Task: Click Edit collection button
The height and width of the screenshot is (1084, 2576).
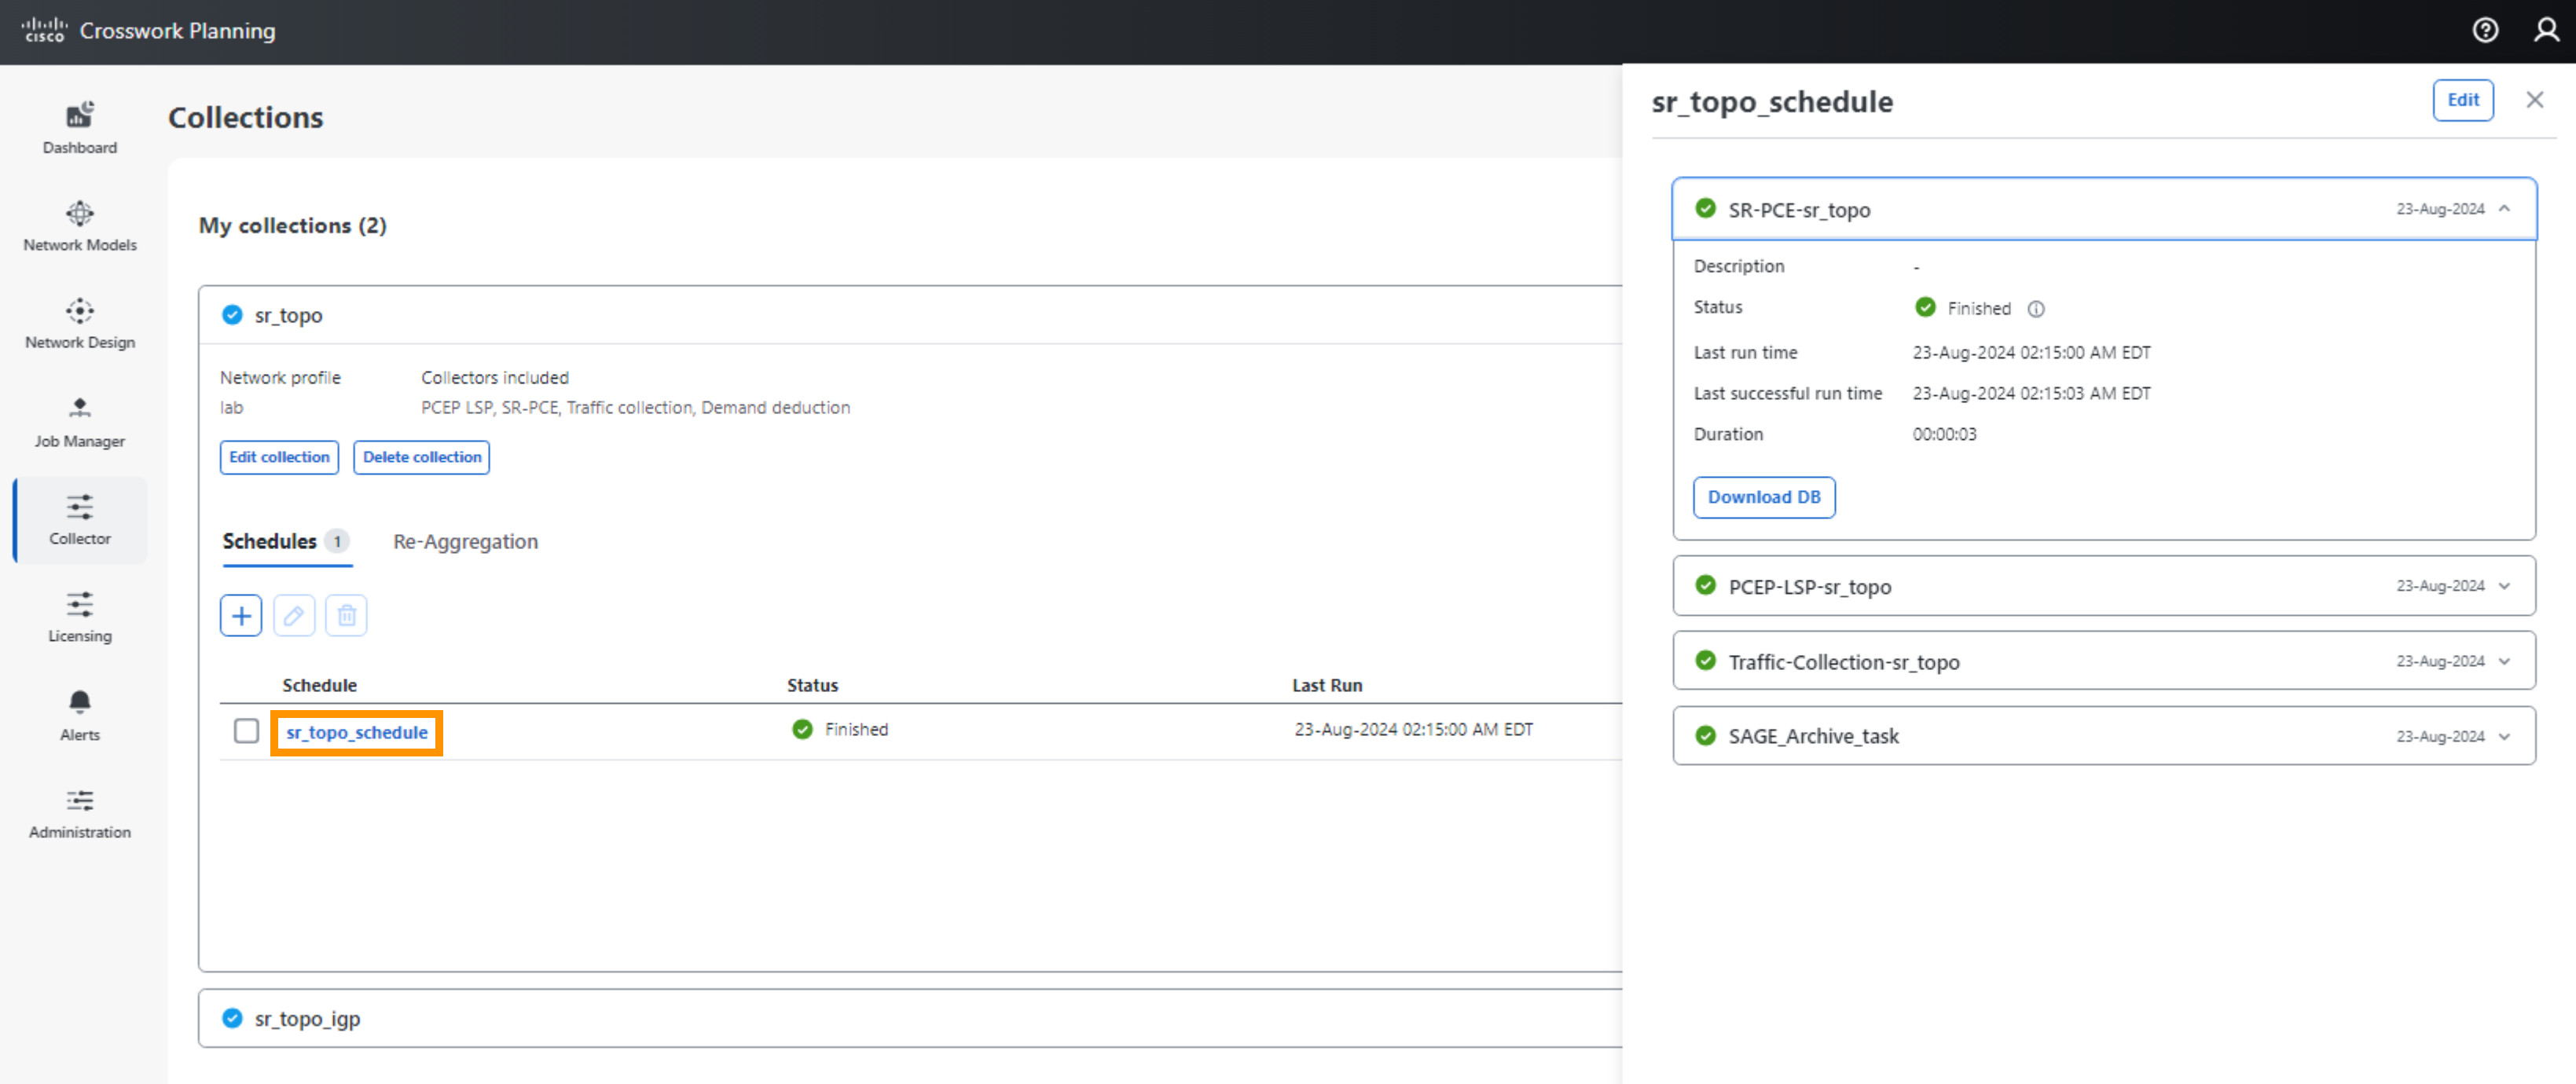Action: [x=279, y=456]
